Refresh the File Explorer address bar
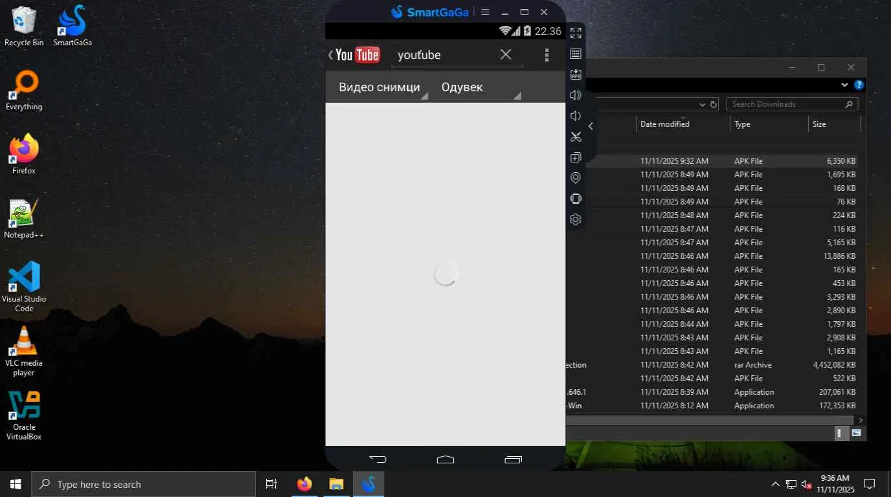 [x=714, y=104]
